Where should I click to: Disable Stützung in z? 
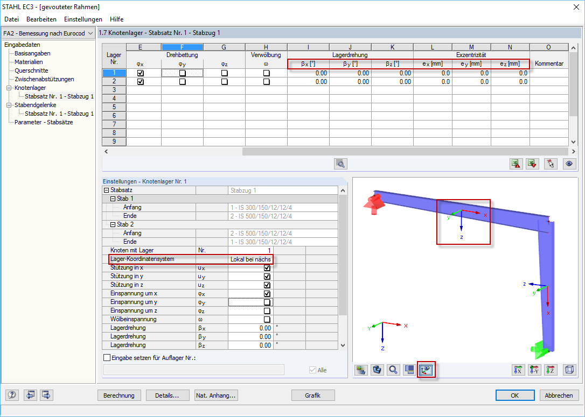pyautogui.click(x=266, y=285)
